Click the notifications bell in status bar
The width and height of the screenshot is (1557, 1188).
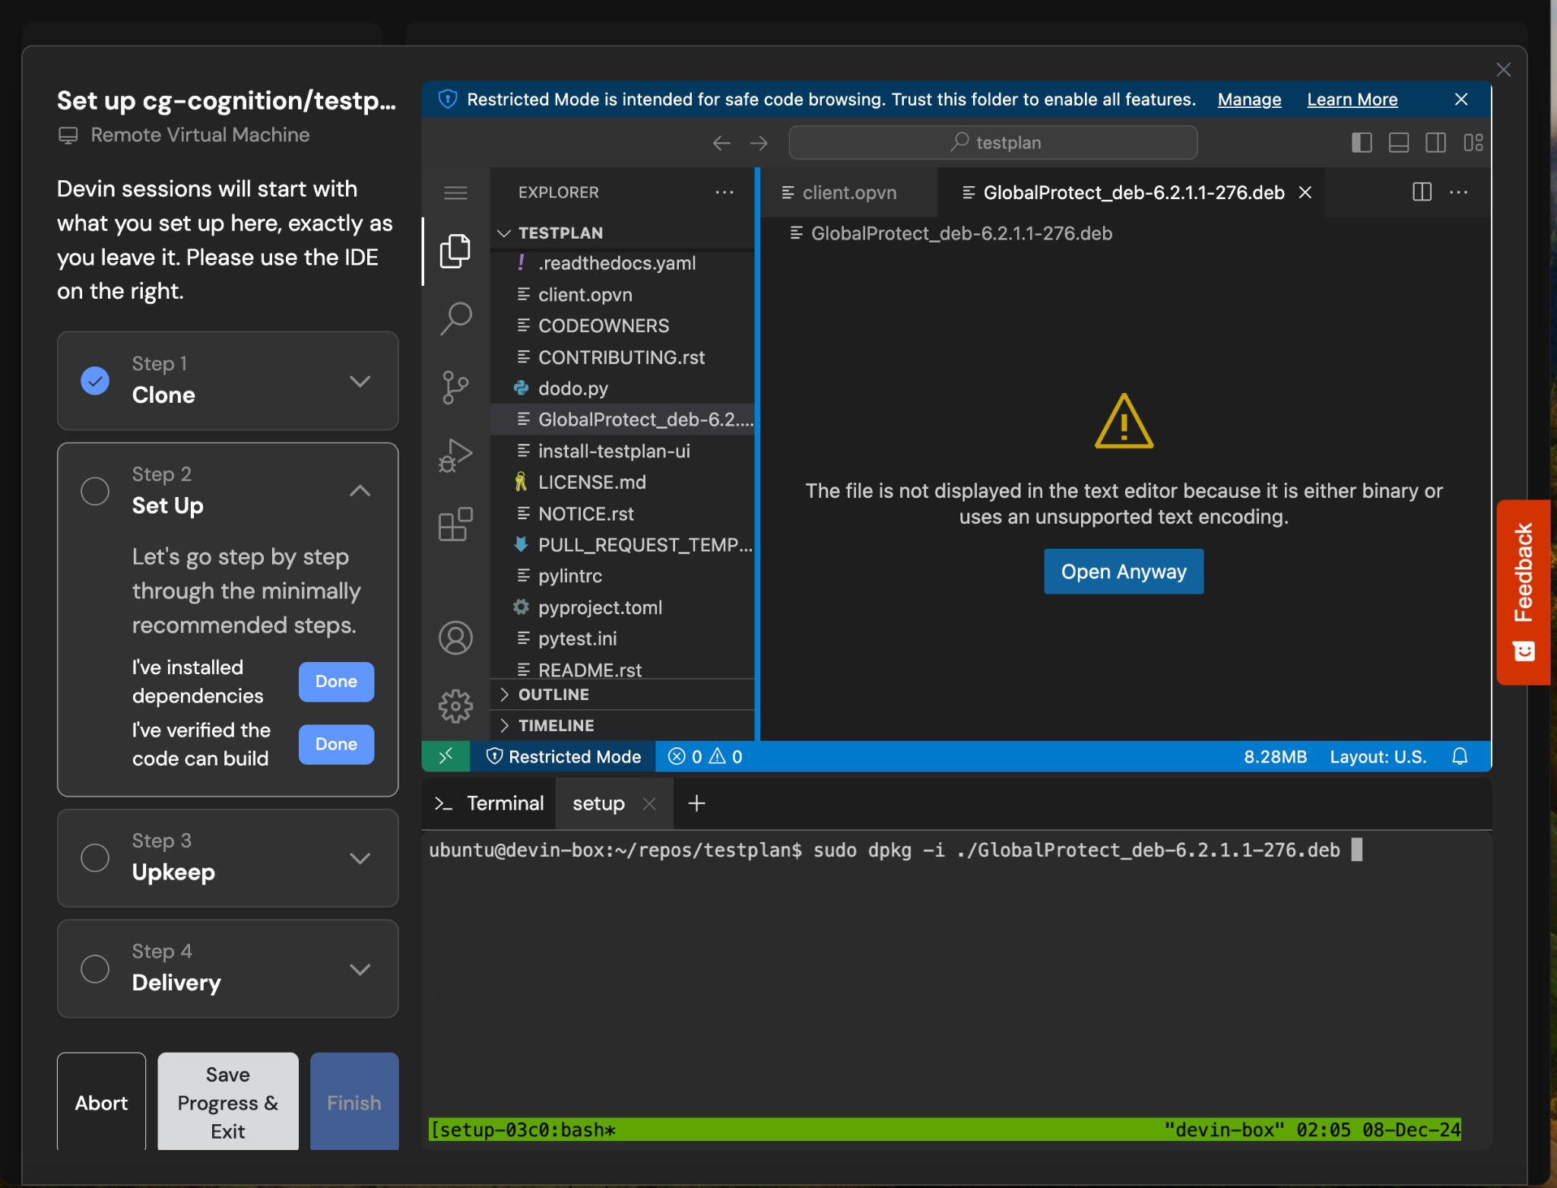coord(1459,756)
